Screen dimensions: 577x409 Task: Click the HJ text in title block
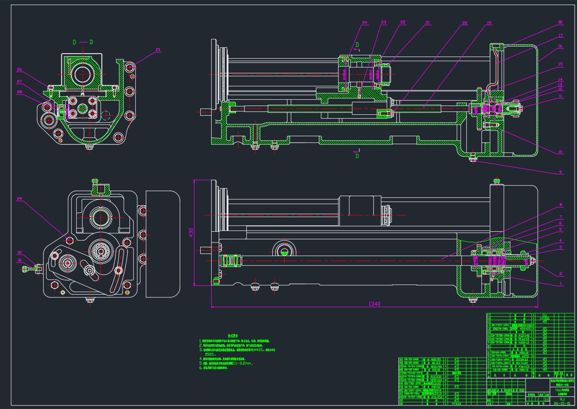pyautogui.click(x=562, y=399)
